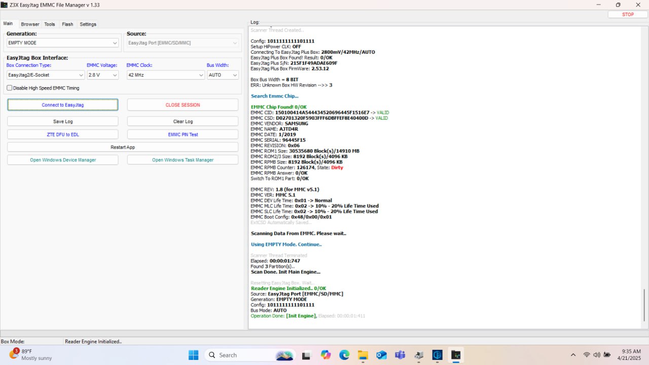Open Microsoft Edge from the taskbar
649x365 pixels.
(x=344, y=355)
